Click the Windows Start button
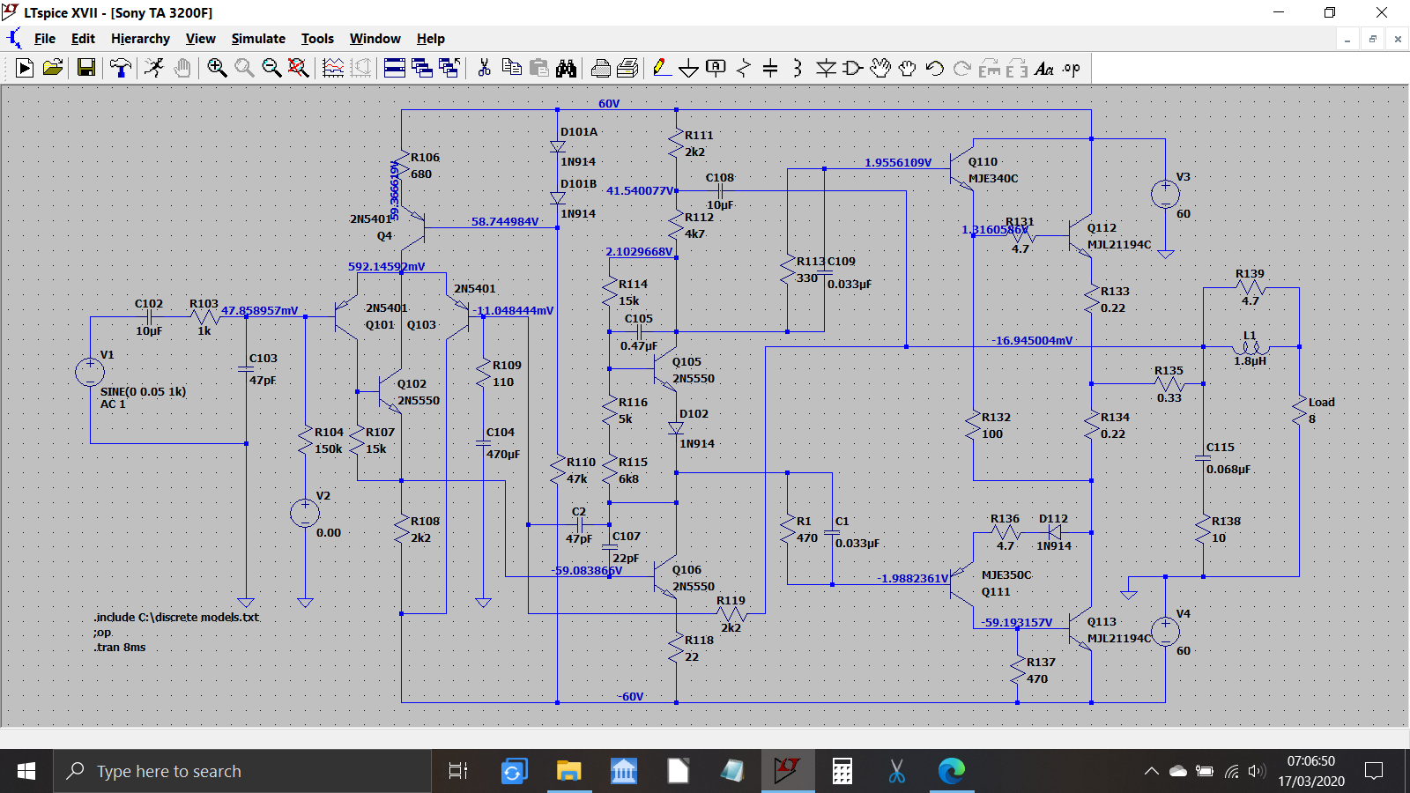Viewport: 1410px width, 793px height. pos(26,771)
